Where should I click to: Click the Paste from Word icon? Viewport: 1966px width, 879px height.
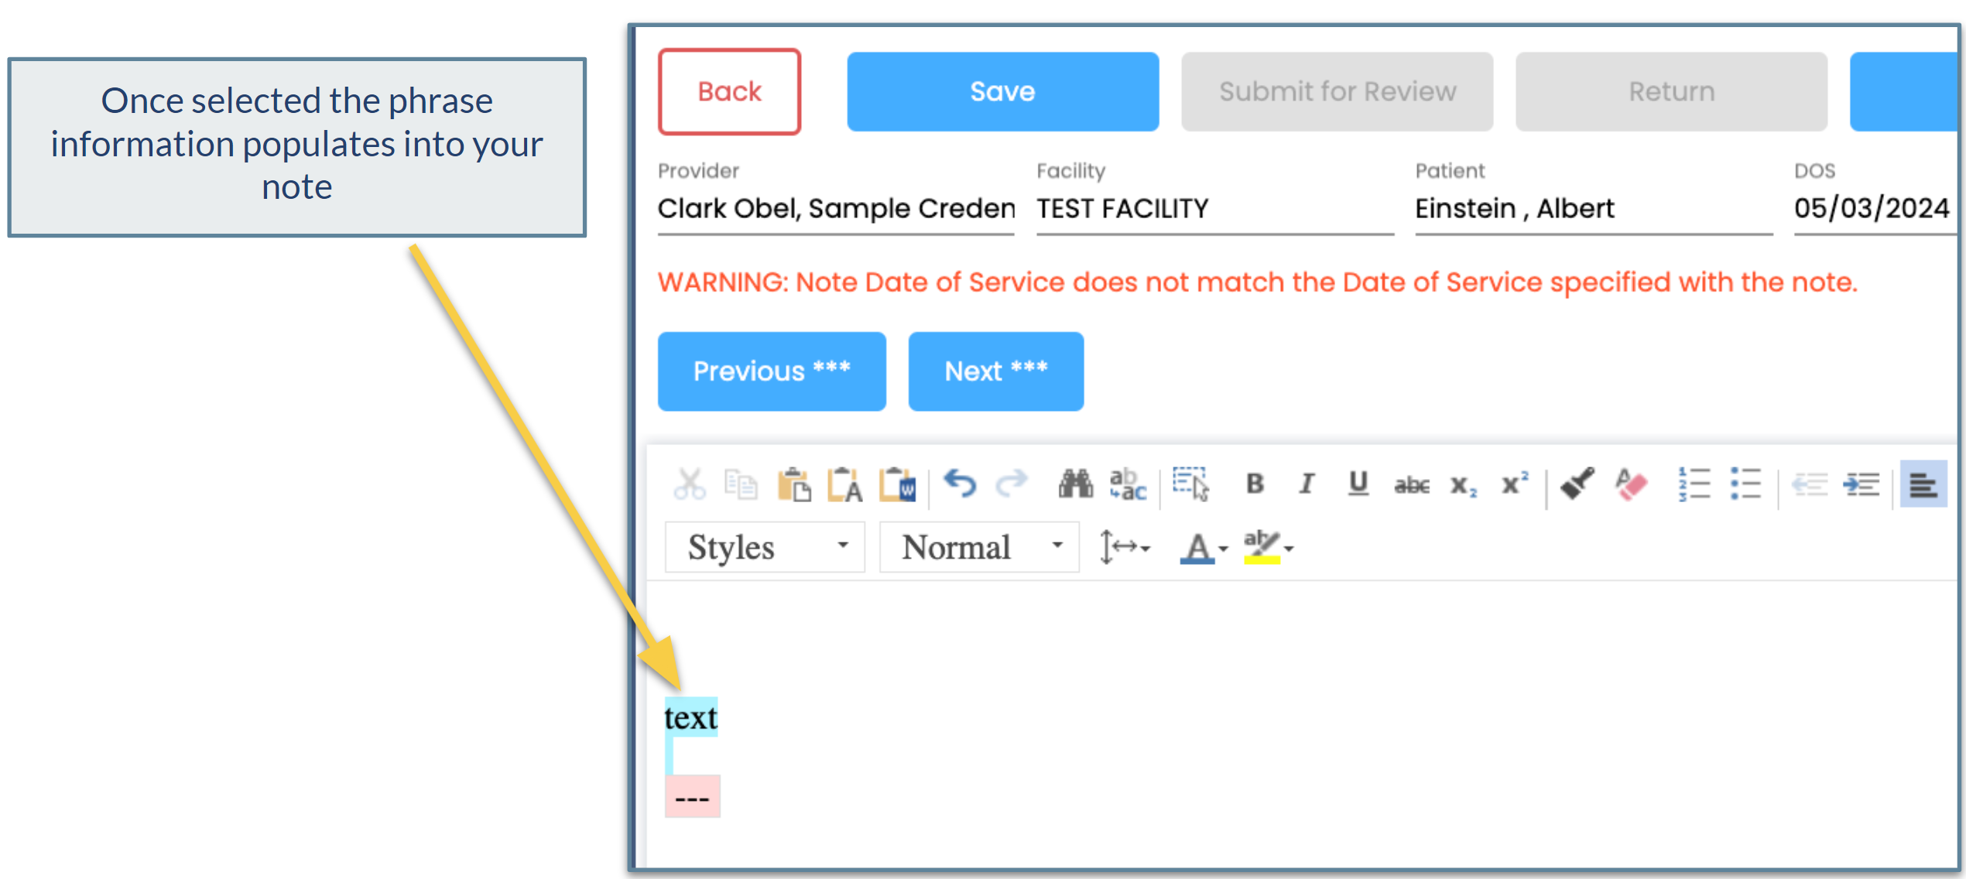[898, 485]
